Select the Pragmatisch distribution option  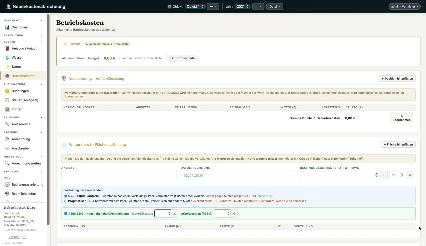66,201
